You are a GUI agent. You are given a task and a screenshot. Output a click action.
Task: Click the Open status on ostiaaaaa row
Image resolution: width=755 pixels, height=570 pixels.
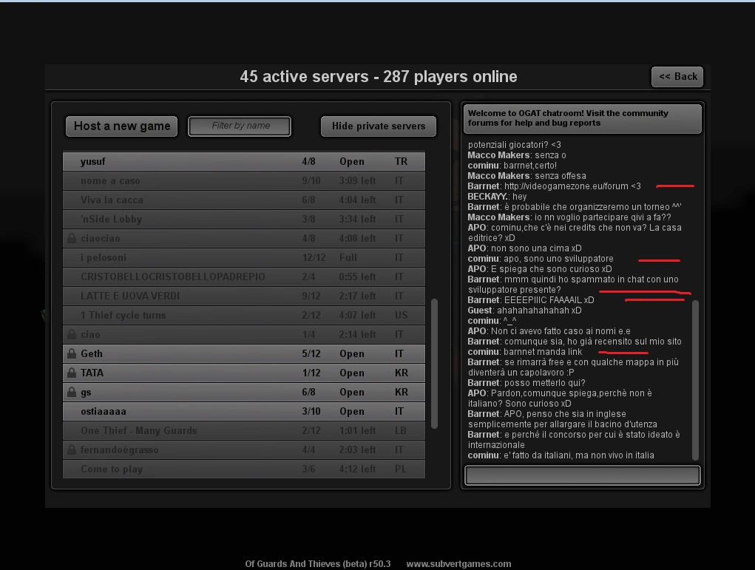[352, 411]
